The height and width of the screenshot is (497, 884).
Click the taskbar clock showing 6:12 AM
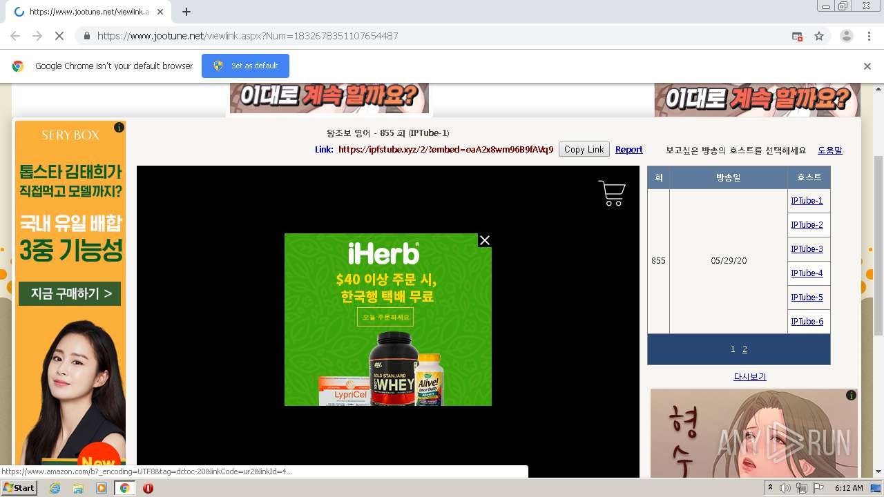click(x=849, y=488)
